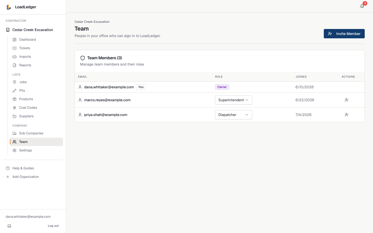The image size is (373, 233).
Task: Click the Imports inbox icon
Action: (15, 57)
